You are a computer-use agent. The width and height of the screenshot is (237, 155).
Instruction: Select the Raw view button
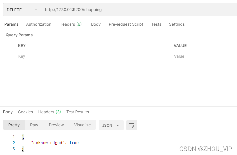pos(34,125)
